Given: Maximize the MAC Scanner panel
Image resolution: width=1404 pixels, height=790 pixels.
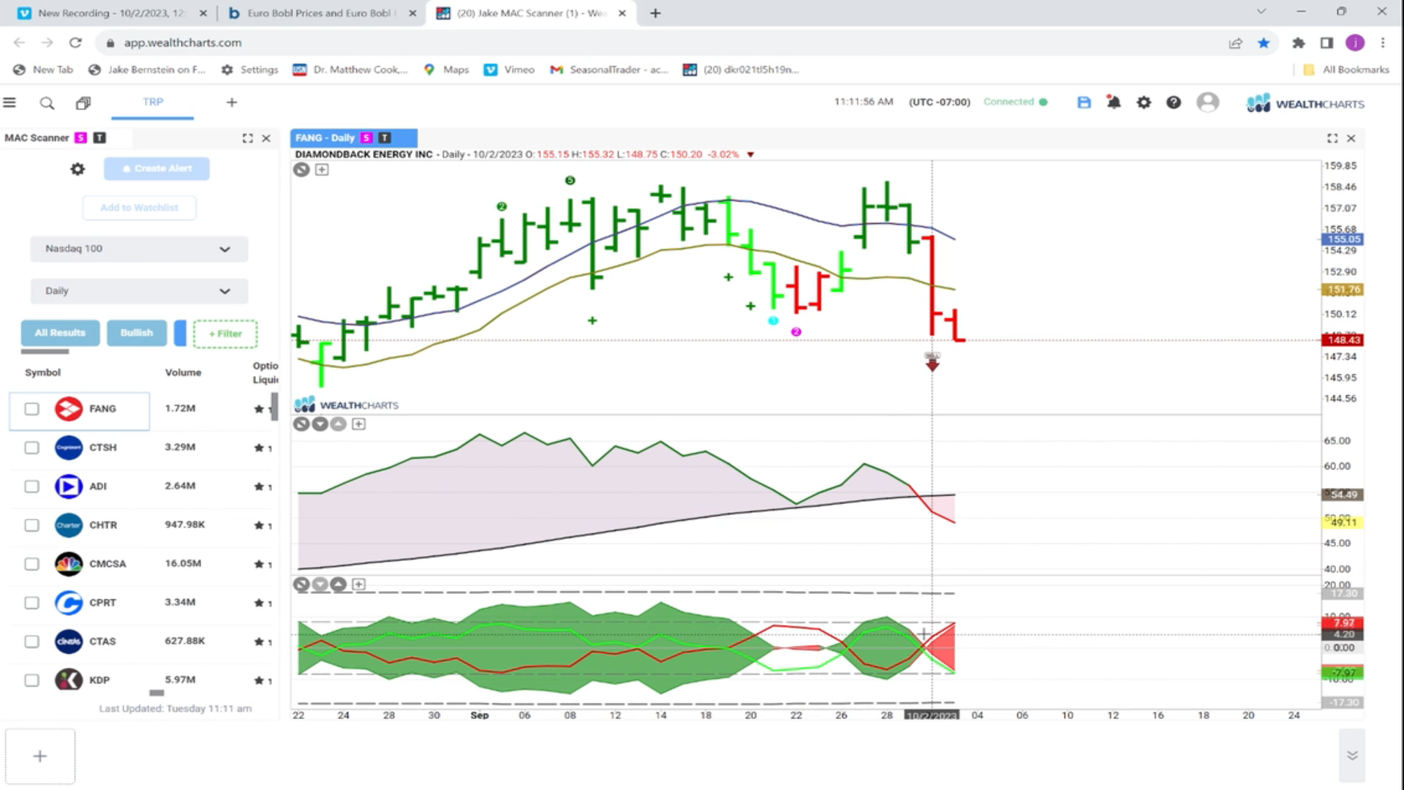Looking at the screenshot, I should pyautogui.click(x=248, y=138).
